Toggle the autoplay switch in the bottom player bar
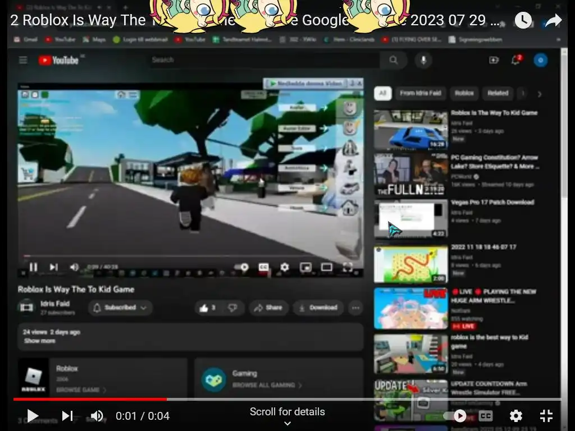The image size is (575, 431). tap(455, 416)
